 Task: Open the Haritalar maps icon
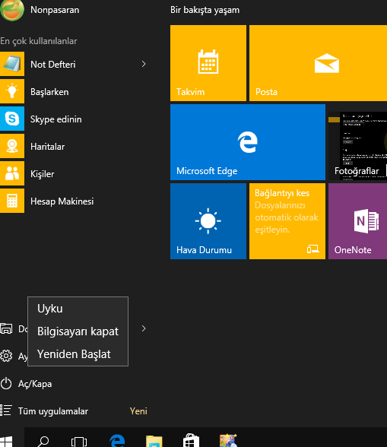[12, 146]
